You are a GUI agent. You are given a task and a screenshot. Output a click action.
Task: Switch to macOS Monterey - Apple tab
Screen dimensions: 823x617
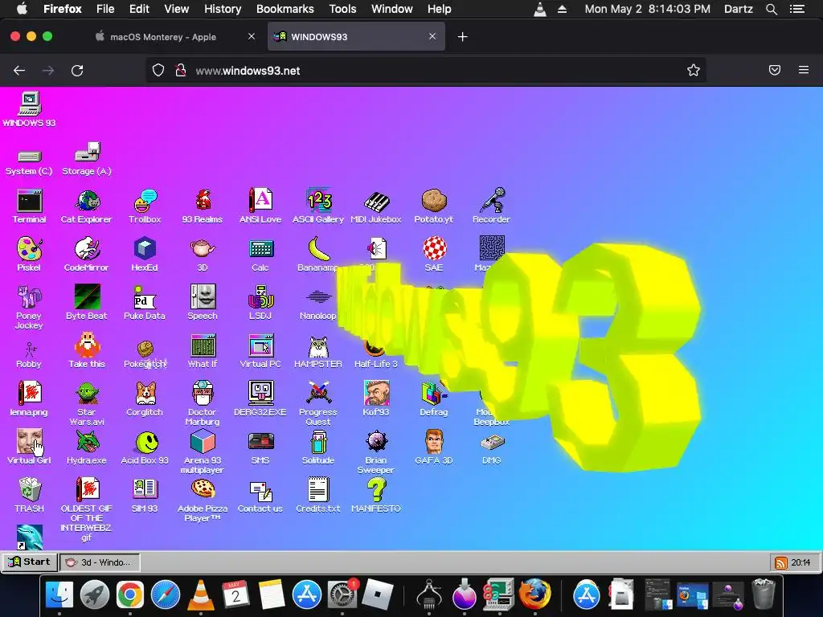pyautogui.click(x=176, y=37)
